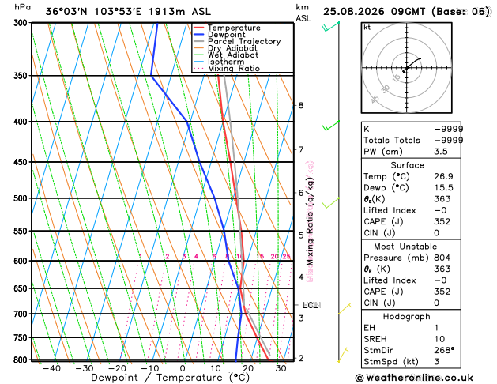497x384 pixels.
Task: Click the wind barb at 700 hPa
Action: (x=345, y=309)
